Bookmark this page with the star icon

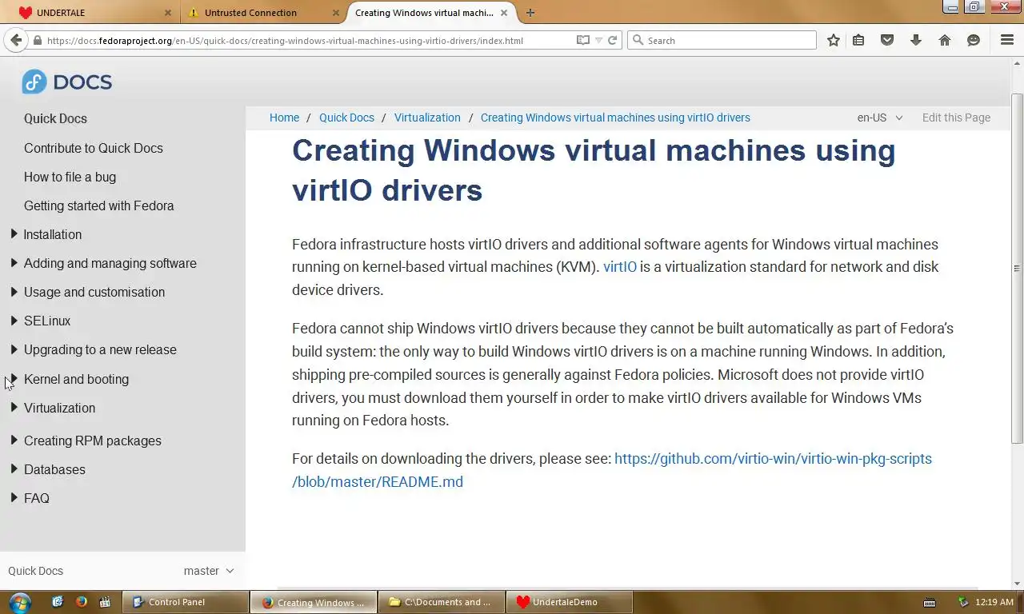834,40
